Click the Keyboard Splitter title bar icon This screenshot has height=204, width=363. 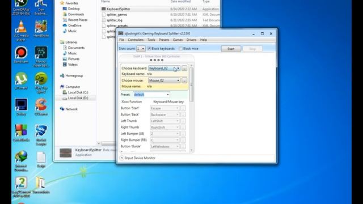[x=121, y=33]
